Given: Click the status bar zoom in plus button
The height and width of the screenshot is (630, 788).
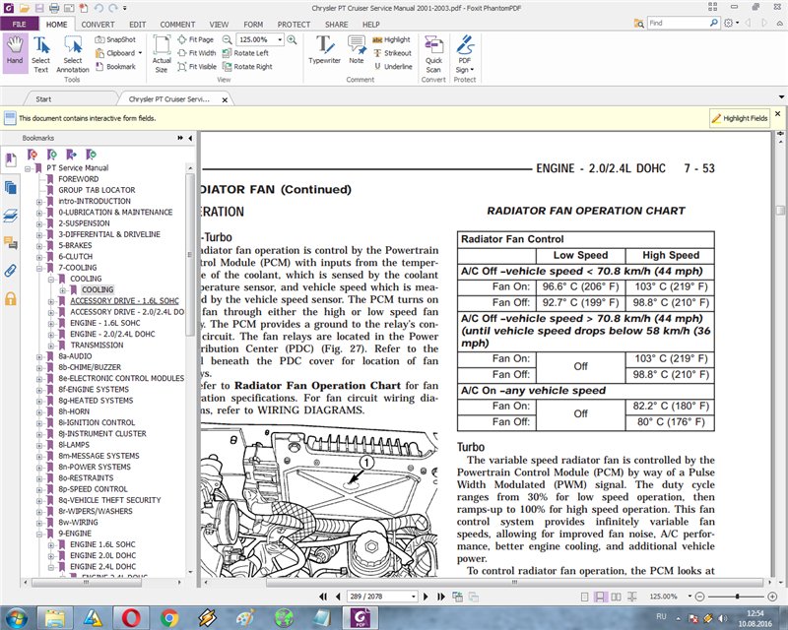Looking at the screenshot, I should click(773, 597).
